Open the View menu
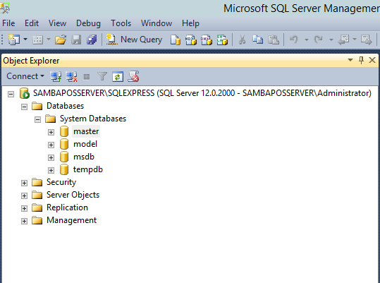 (57, 23)
